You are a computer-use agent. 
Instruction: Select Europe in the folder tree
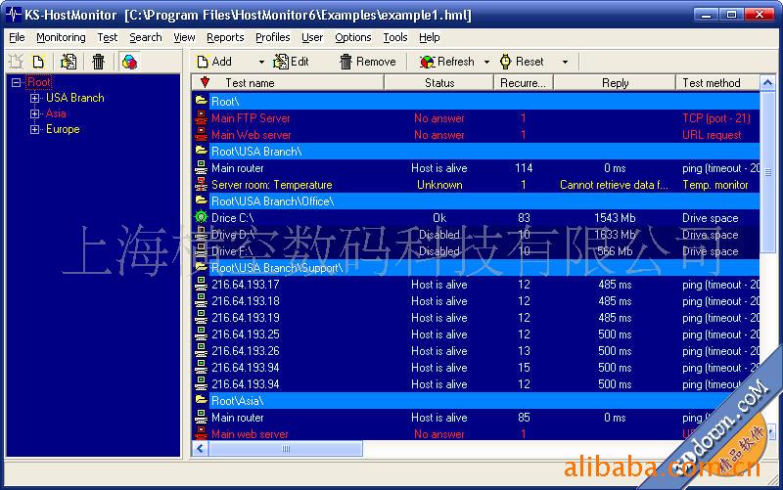coord(63,129)
